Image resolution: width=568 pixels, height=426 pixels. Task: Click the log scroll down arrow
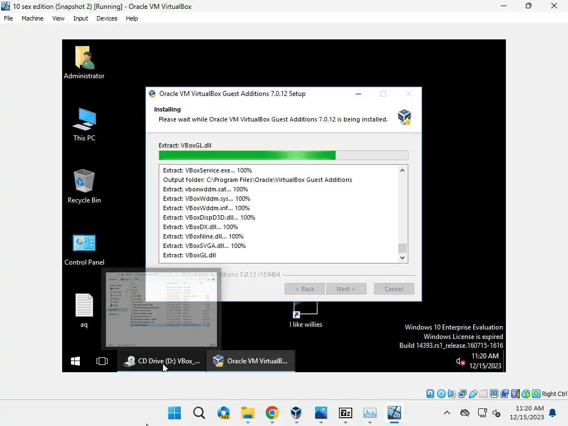[402, 258]
